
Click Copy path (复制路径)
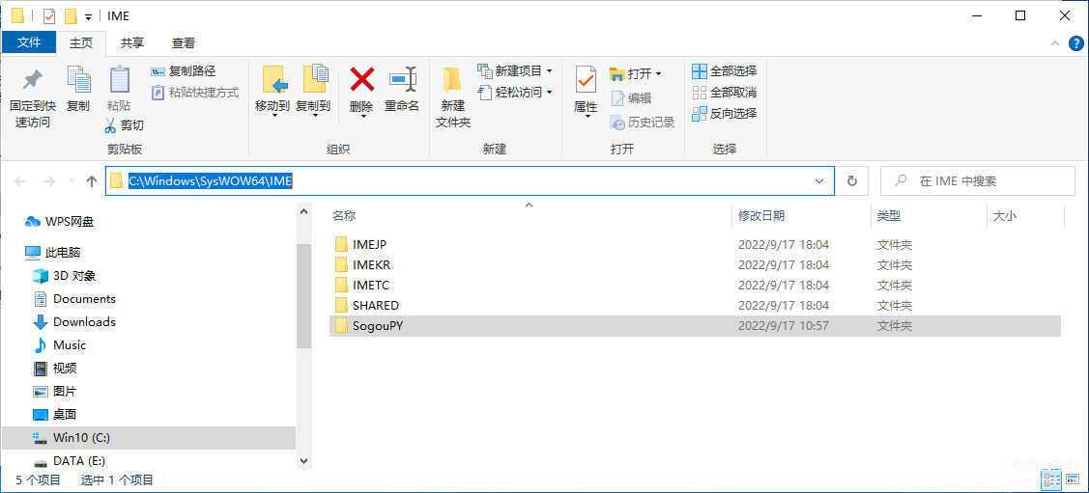(184, 70)
